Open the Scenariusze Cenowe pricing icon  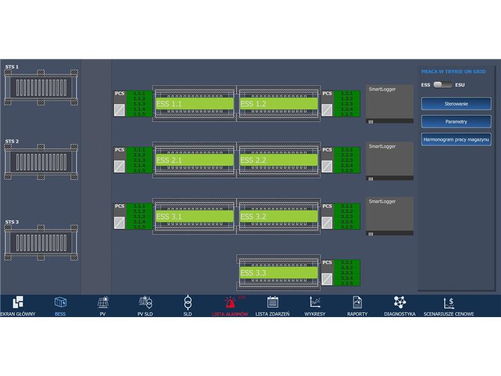pyautogui.click(x=448, y=303)
